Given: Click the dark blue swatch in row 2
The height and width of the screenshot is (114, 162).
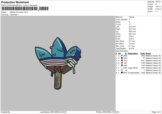Looking at the screenshot, I should tap(122, 58).
